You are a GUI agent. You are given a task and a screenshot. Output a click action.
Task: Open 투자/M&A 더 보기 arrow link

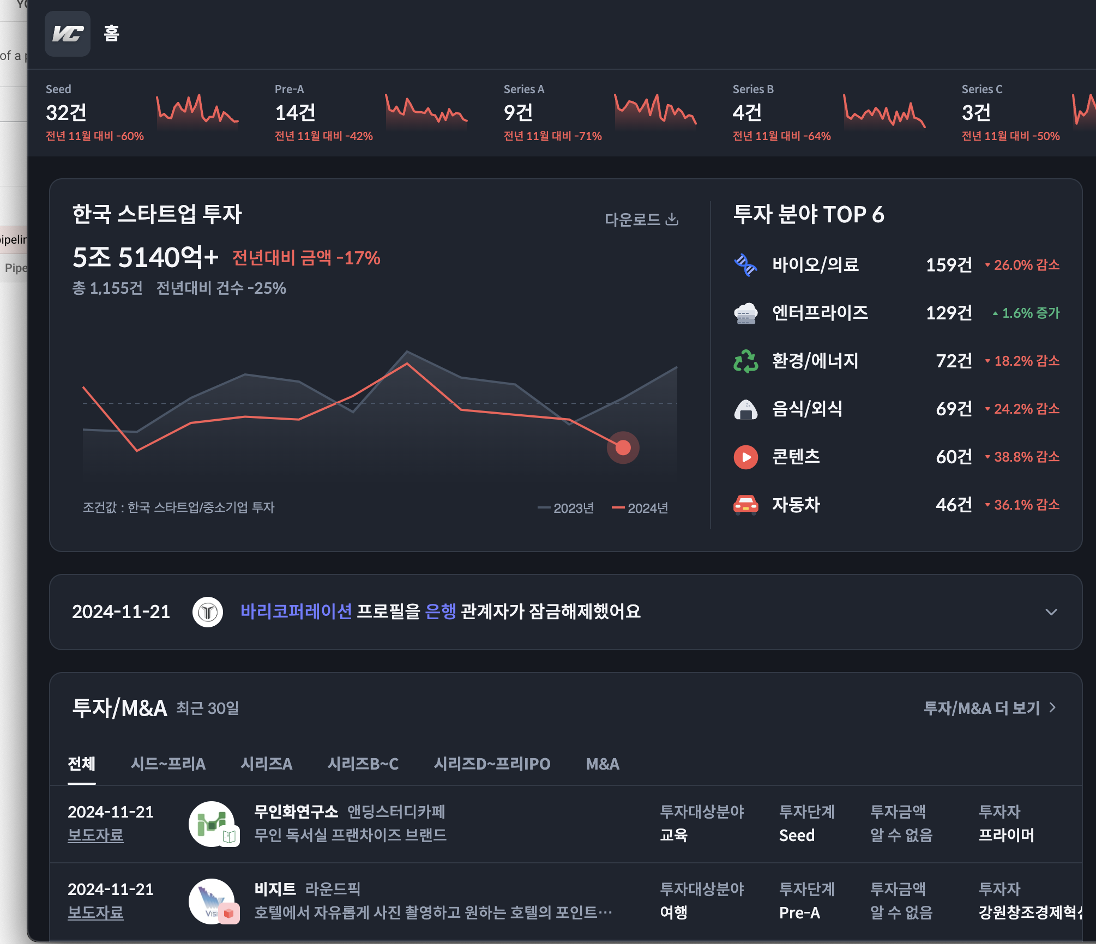pyautogui.click(x=990, y=708)
